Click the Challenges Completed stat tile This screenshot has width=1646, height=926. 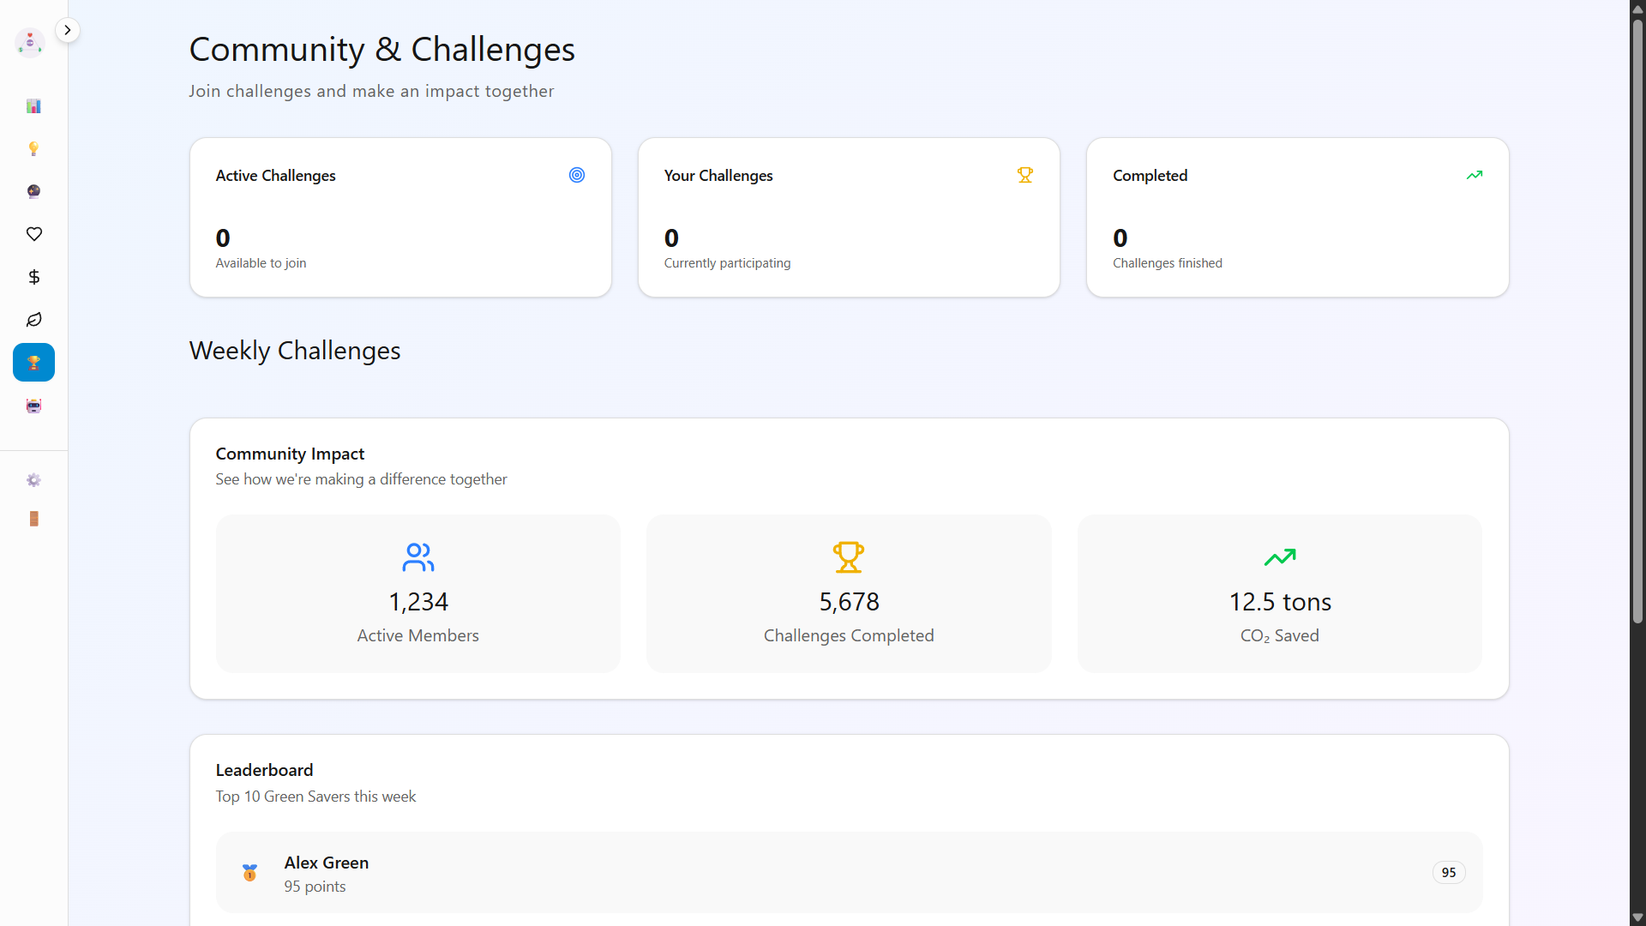[849, 593]
